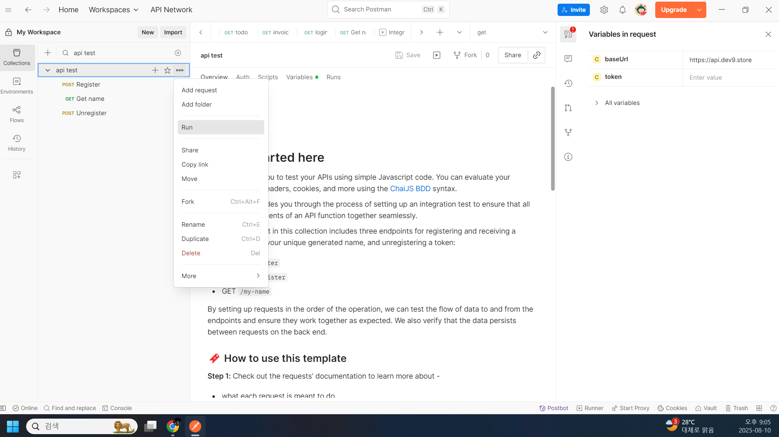Viewport: 779px width, 437px height.
Task: Open Chrome from the Windows taskbar
Action: [173, 426]
